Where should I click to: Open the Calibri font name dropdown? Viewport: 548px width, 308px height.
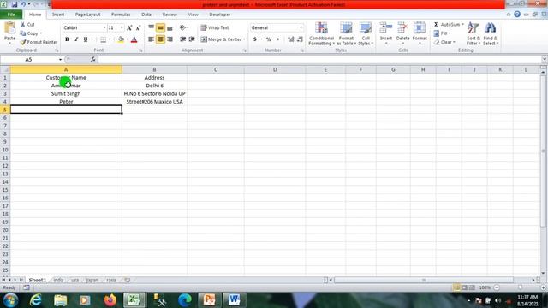coord(104,27)
